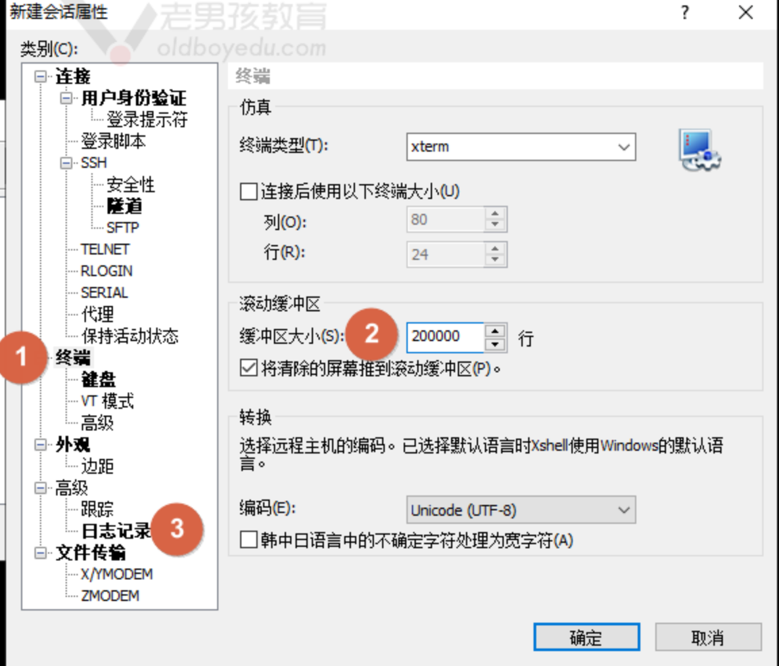Collapse the 连接 tree node
Image resolution: width=779 pixels, height=666 pixels.
click(x=41, y=76)
